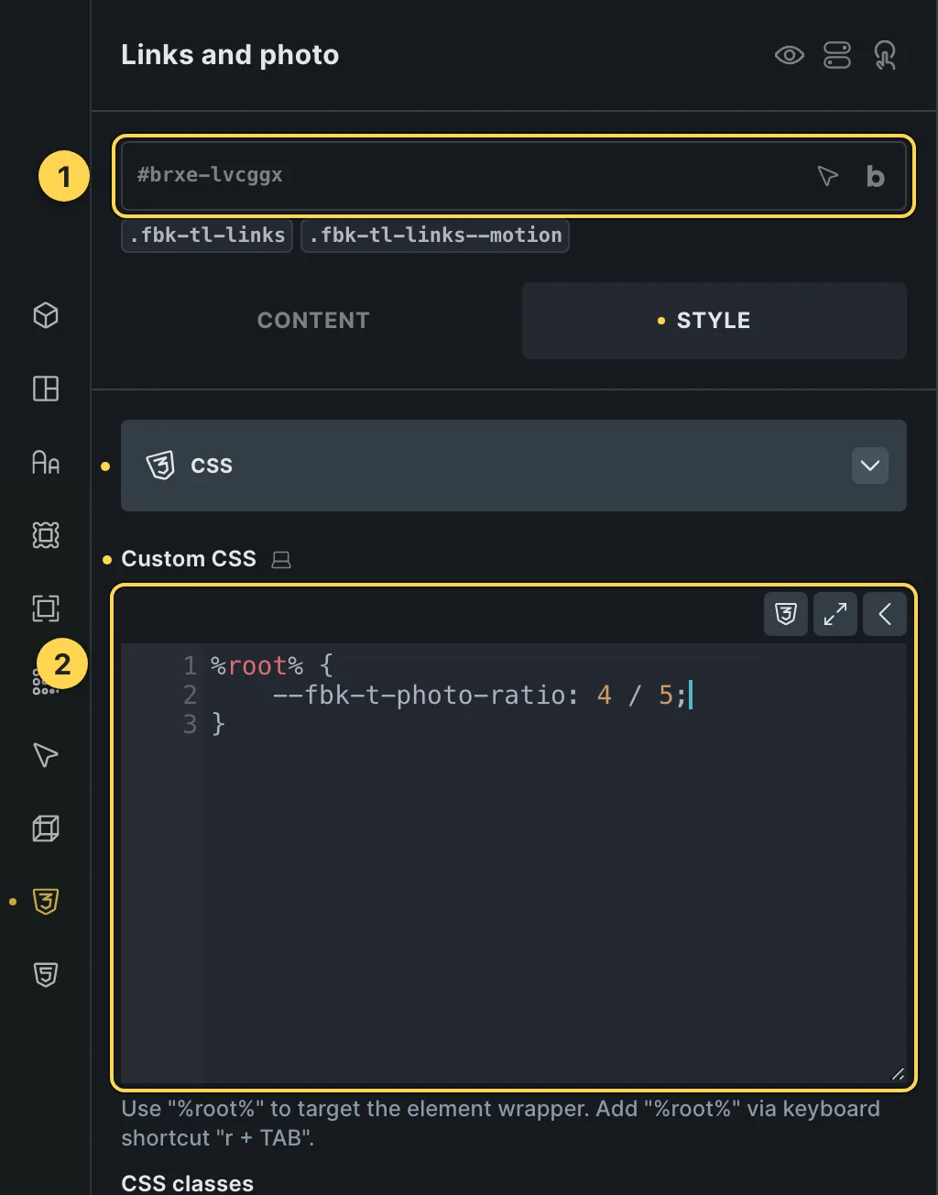The height and width of the screenshot is (1195, 938).
Task: Click the resize handle of CSS editor
Action: click(x=898, y=1074)
